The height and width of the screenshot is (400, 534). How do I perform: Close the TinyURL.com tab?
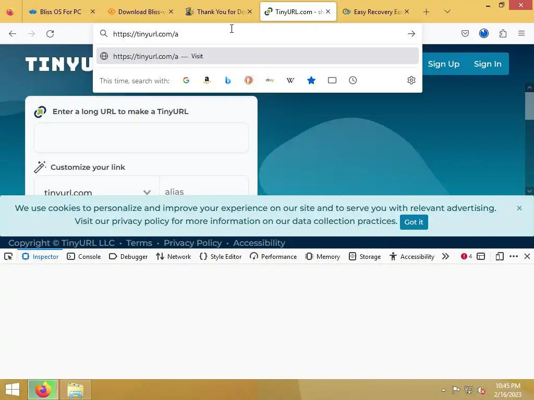coord(328,11)
